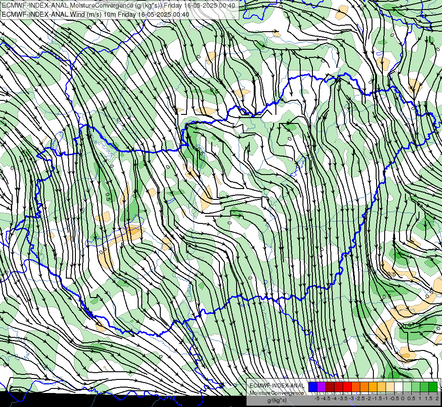Click the light green swatch between 0.5 and 1
442x407 pixels.
[416, 387]
